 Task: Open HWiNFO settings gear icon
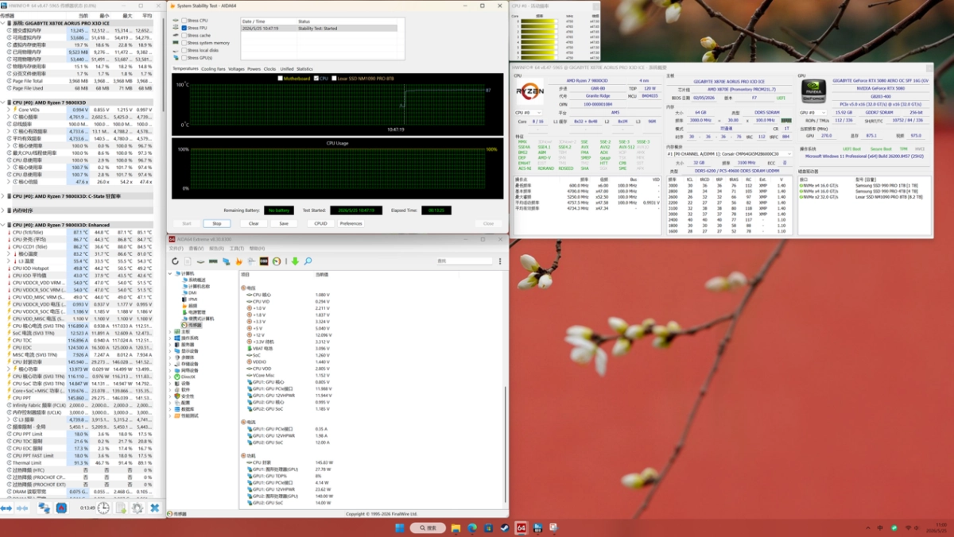pyautogui.click(x=137, y=508)
